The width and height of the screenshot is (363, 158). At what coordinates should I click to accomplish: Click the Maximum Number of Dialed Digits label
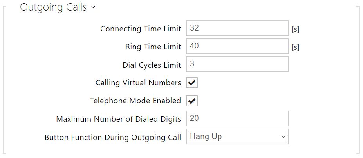[x=118, y=119]
